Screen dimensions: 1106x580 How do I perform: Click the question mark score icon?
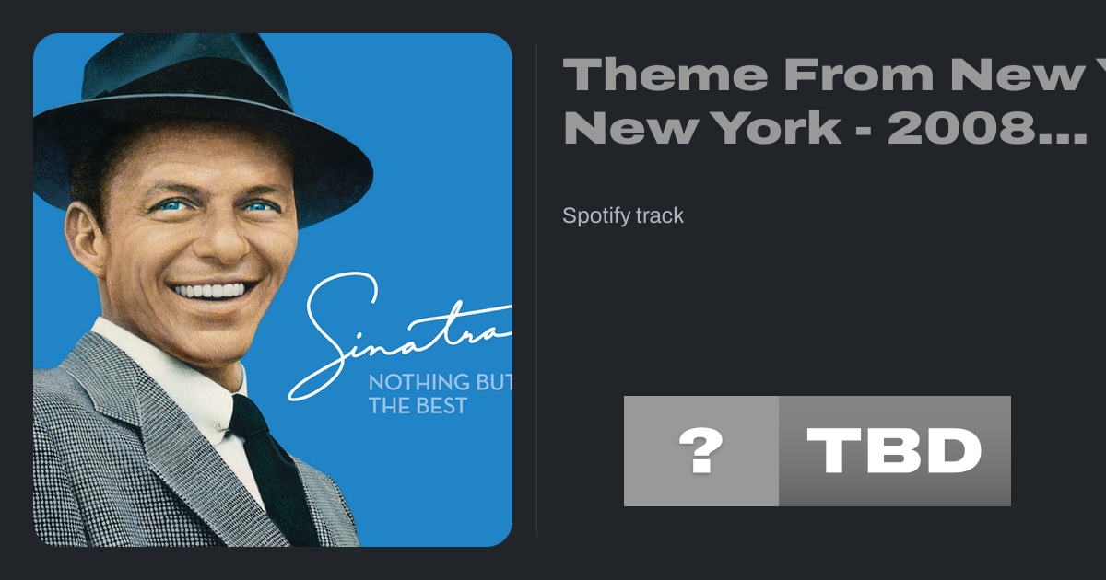pyautogui.click(x=700, y=451)
